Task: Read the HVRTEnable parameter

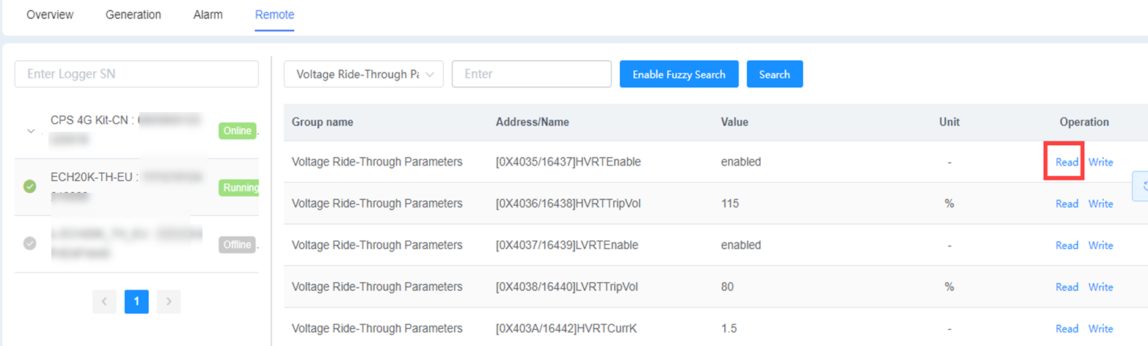Action: (1067, 162)
